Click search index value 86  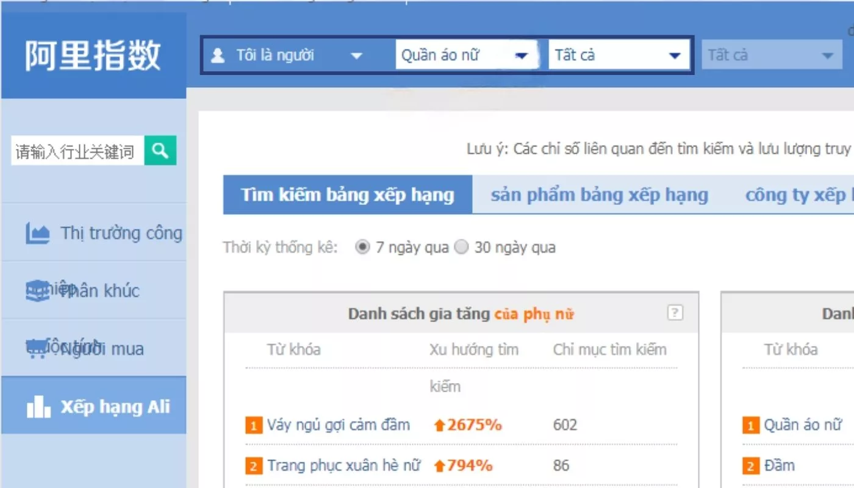point(561,466)
